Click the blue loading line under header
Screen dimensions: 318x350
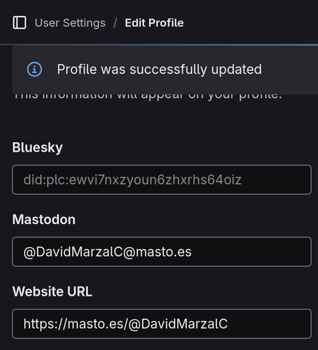(x=159, y=45)
